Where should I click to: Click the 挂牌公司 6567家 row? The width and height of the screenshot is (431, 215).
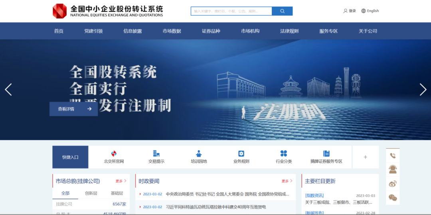[x=91, y=204]
